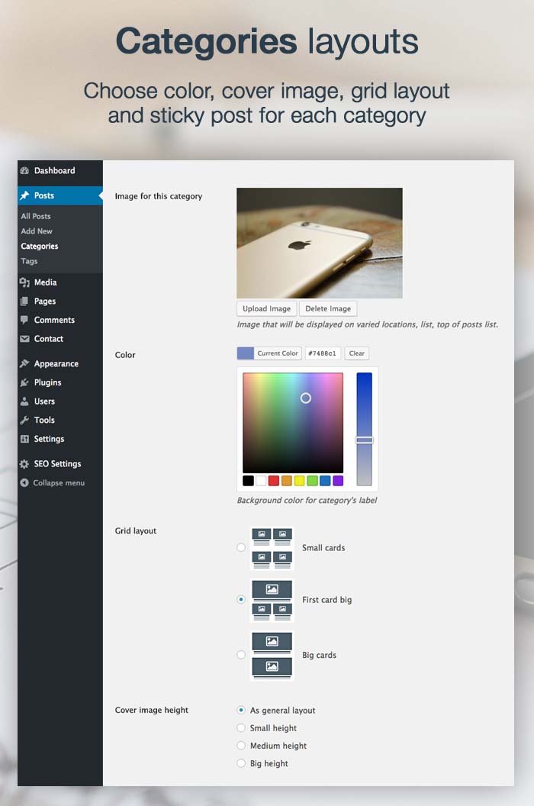Open the Tools menu label
Viewport: 534px width, 806px height.
point(44,420)
